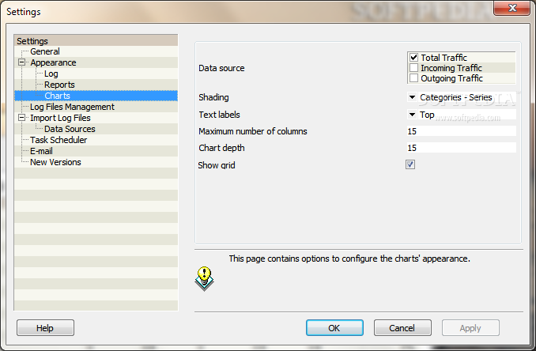Open the Log appearance page

[x=51, y=74]
